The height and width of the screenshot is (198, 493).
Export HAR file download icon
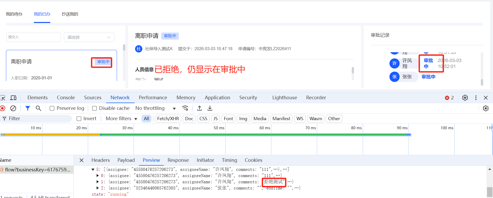[x=210, y=108]
